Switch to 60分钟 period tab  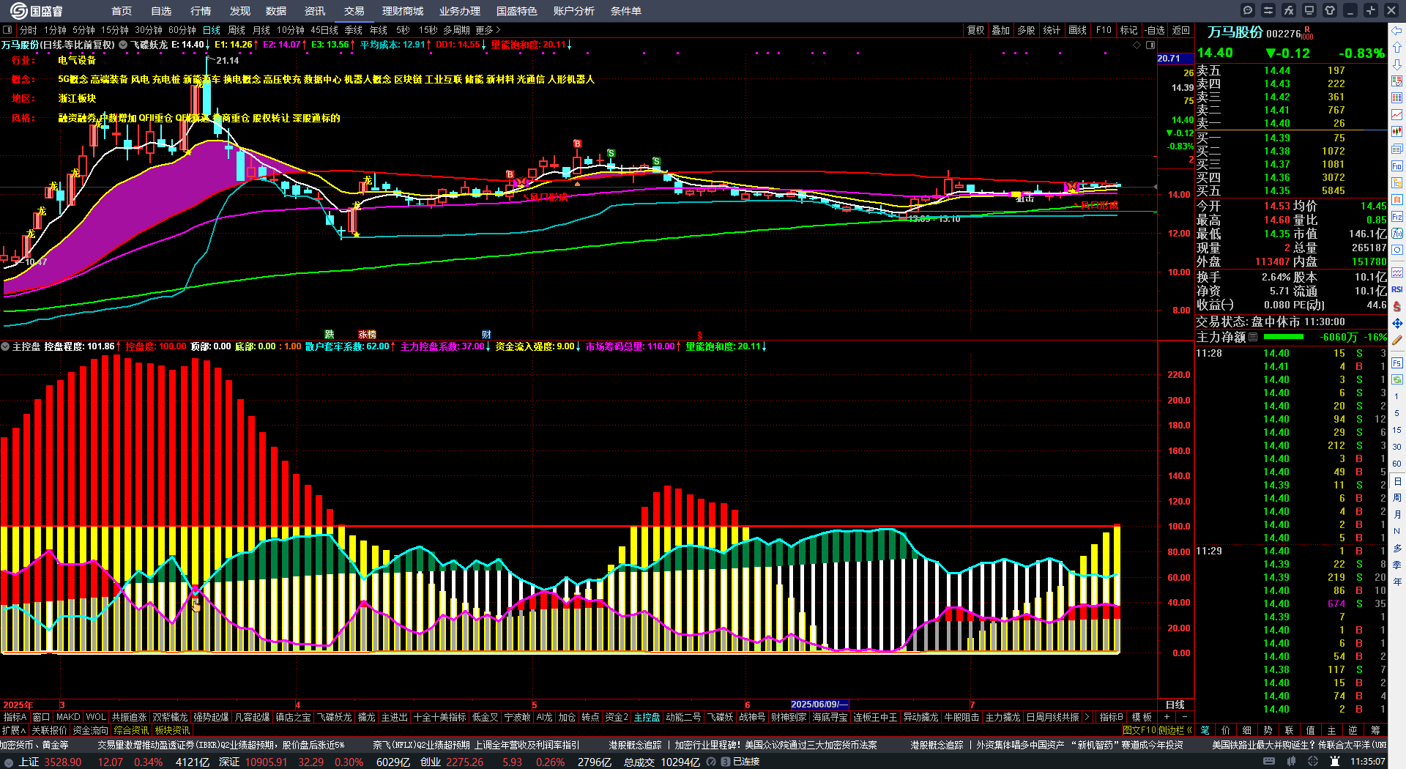point(182,30)
